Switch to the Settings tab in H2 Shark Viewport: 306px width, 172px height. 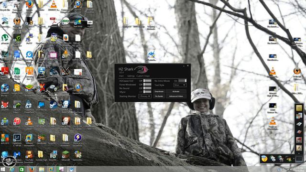(131, 76)
